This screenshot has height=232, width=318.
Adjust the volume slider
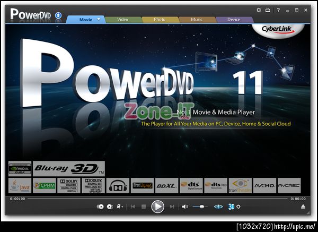200,207
